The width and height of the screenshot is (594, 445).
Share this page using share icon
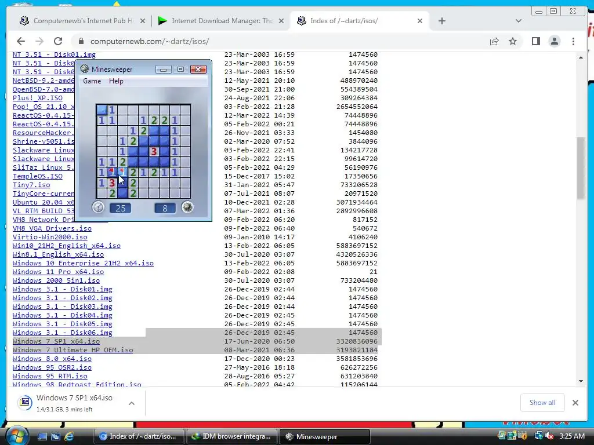pos(494,41)
